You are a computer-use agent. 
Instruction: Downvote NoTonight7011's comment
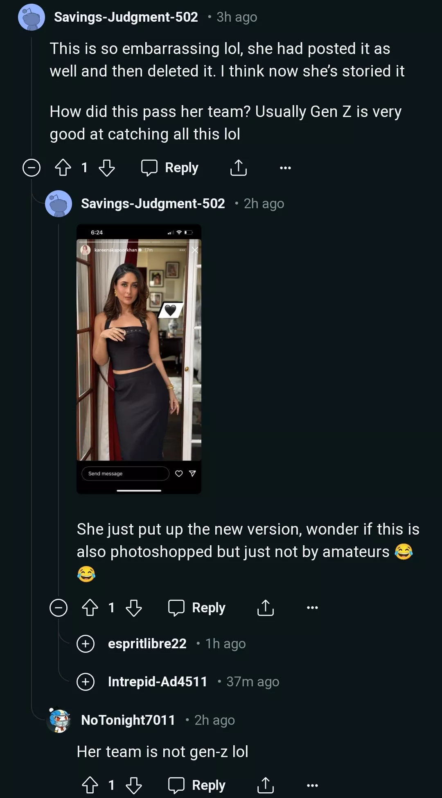click(x=134, y=785)
